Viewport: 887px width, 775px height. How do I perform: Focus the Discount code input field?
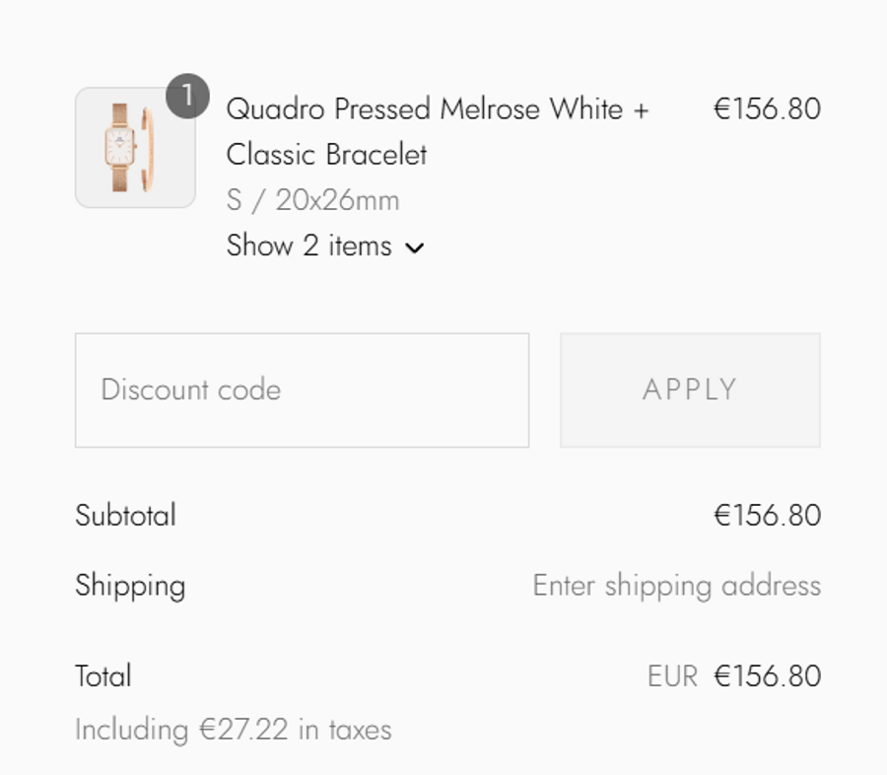click(x=302, y=389)
